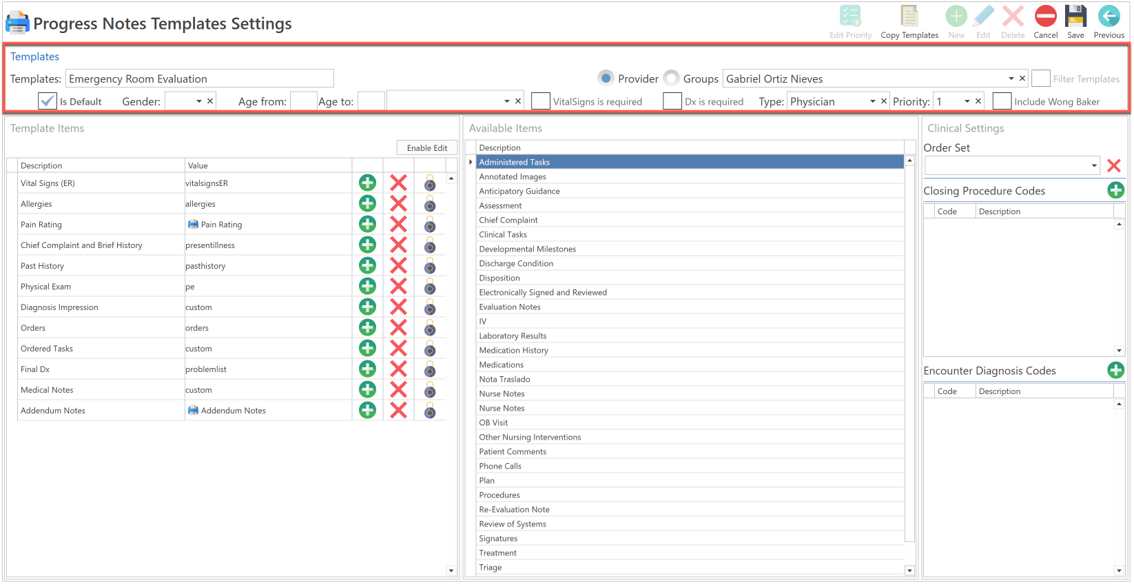Click the lock icon on Orders row
Viewport: 1134px width, 585px height.
(x=430, y=328)
